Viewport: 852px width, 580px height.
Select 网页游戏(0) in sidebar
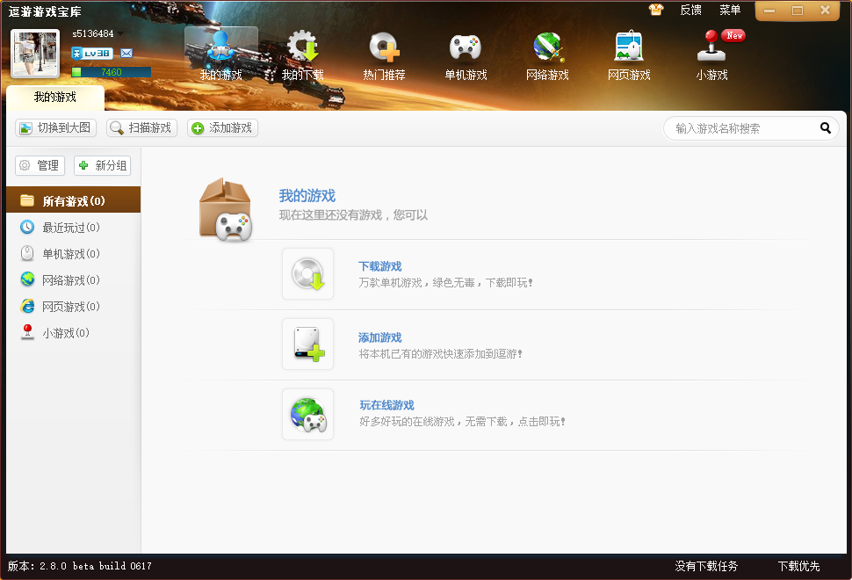74,306
